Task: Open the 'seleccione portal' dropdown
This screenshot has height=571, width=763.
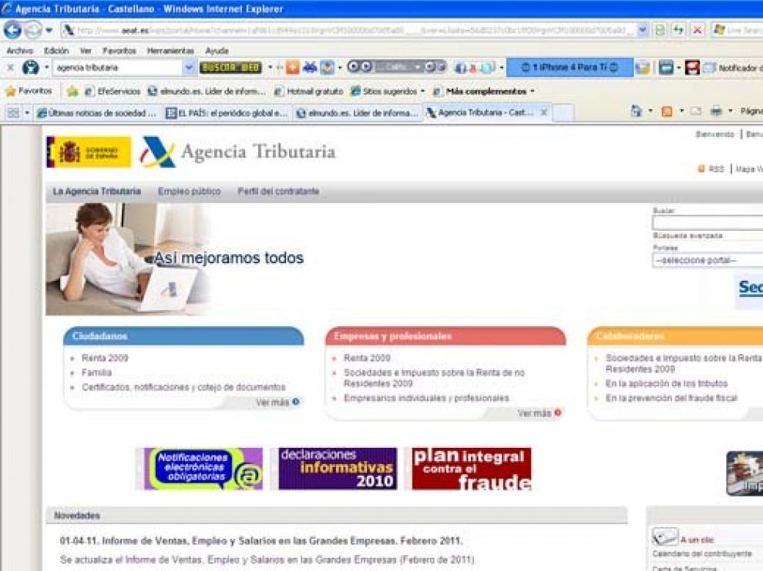Action: click(708, 260)
